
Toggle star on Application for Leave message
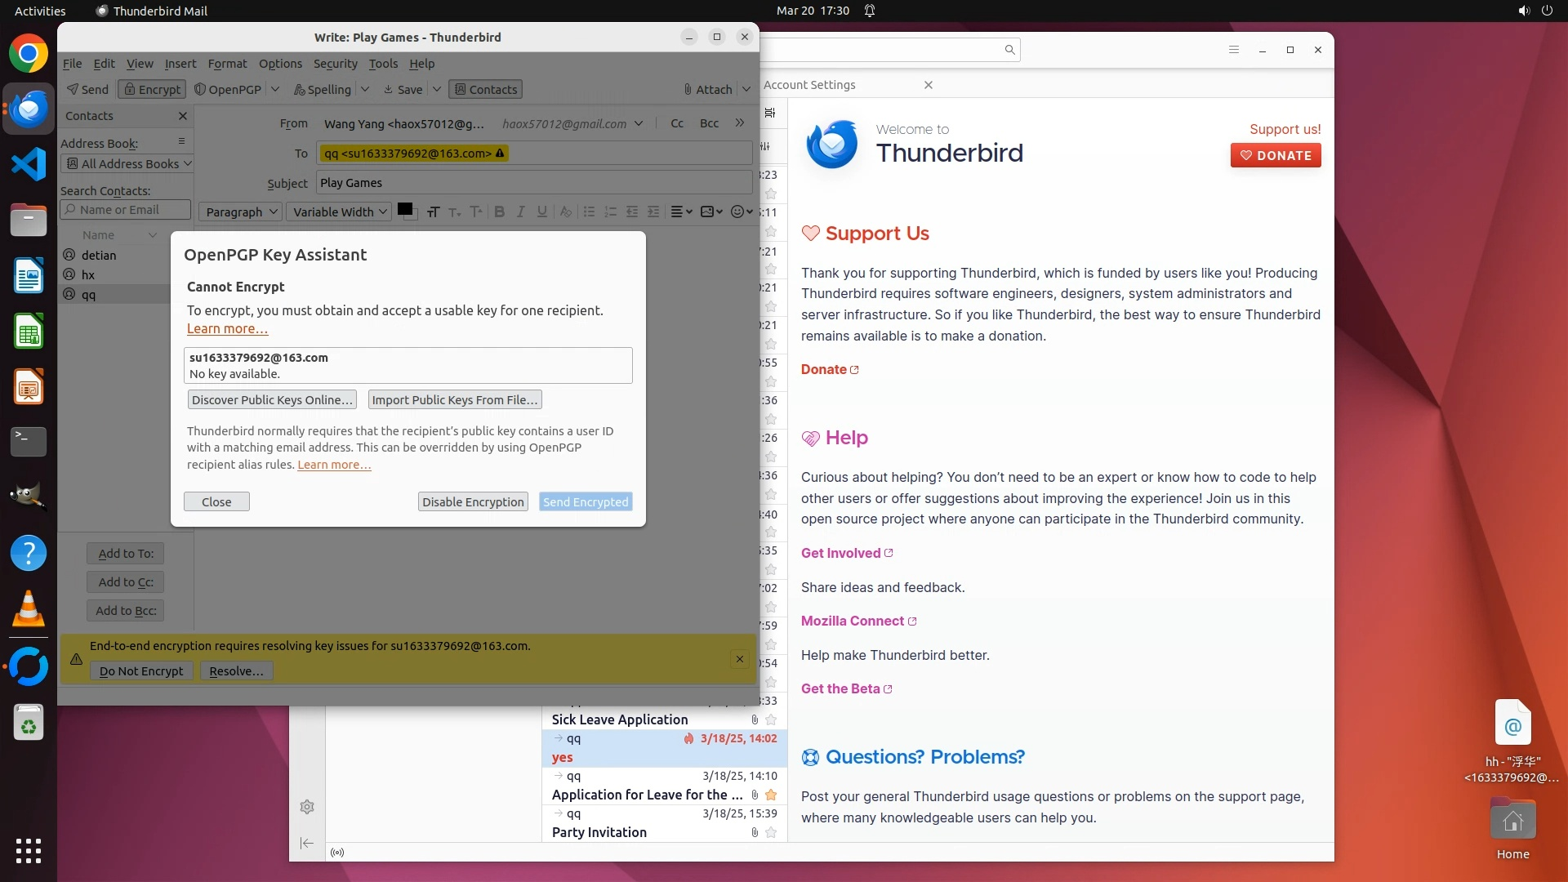[771, 795]
